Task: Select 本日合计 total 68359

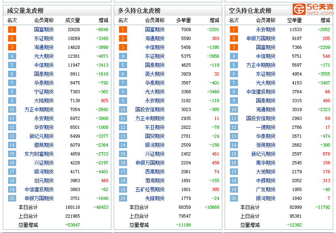Action: tap(185, 207)
